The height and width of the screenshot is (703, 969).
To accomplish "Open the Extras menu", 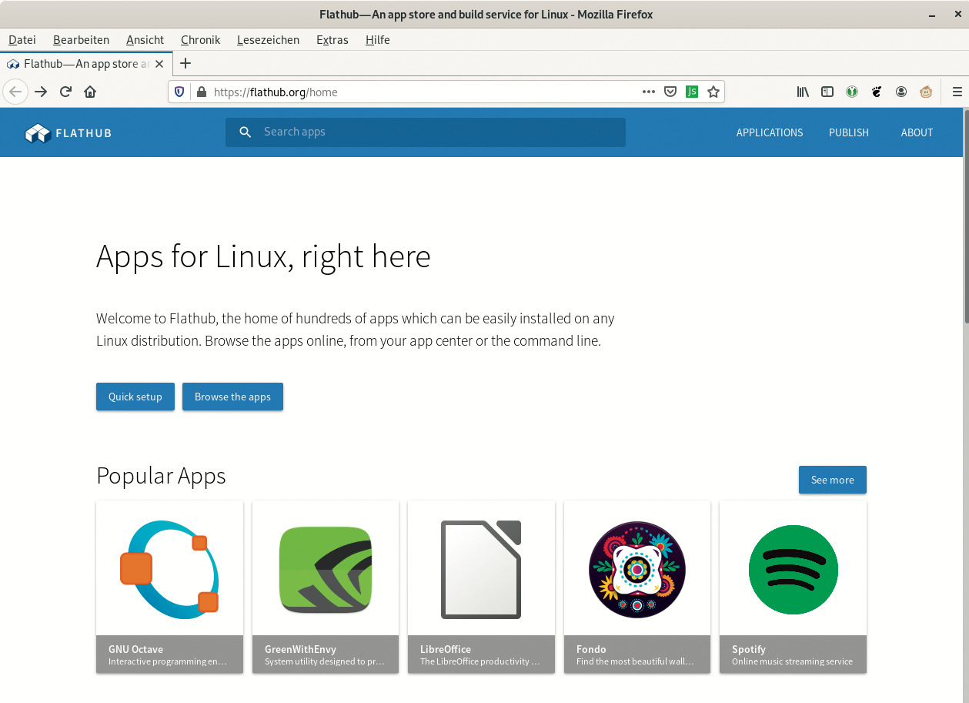I will pos(332,39).
